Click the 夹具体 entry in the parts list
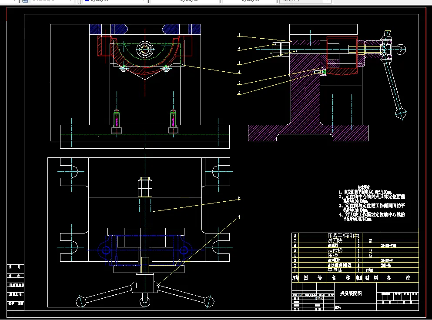The height and width of the screenshot is (320, 432). click(x=335, y=270)
